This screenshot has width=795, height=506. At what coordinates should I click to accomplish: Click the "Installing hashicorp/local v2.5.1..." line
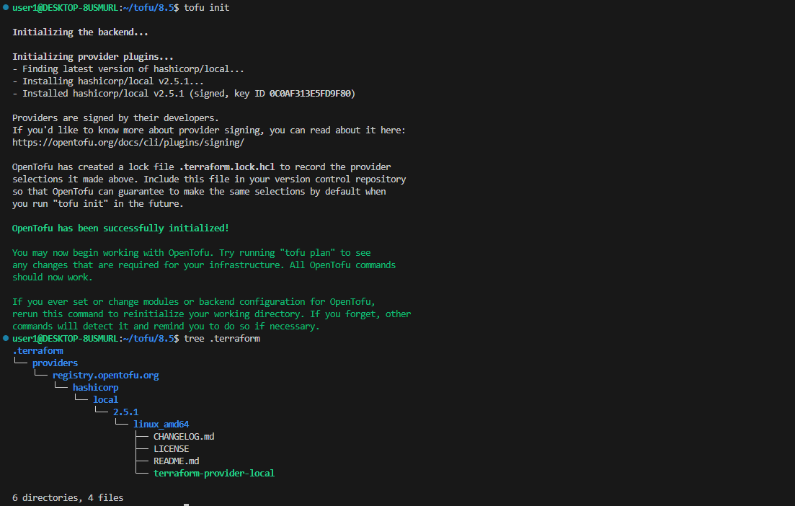point(108,81)
